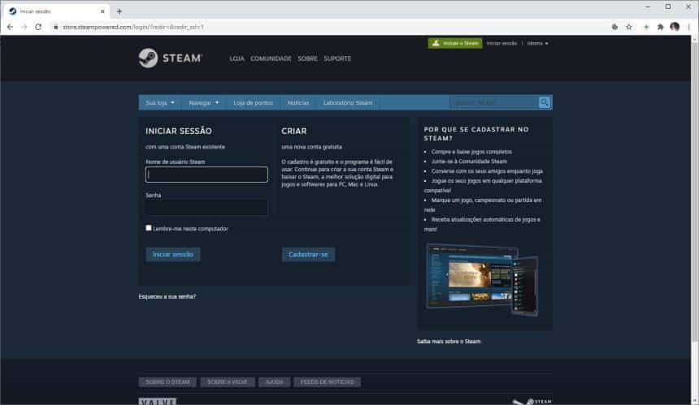Image resolution: width=699 pixels, height=405 pixels.
Task: Reload the page with refresh icon
Action: tap(38, 27)
